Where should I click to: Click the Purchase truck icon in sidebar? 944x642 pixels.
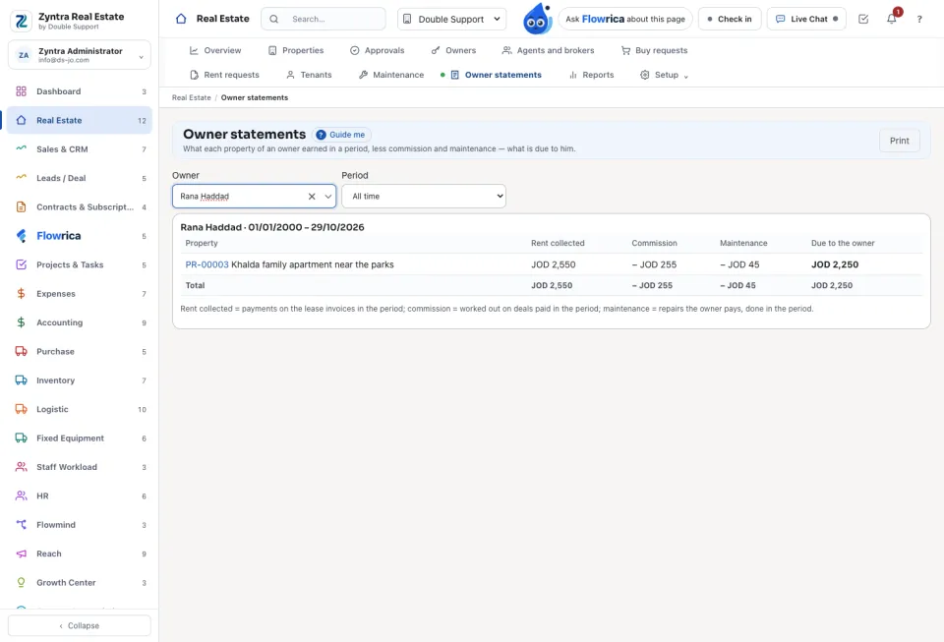click(21, 351)
